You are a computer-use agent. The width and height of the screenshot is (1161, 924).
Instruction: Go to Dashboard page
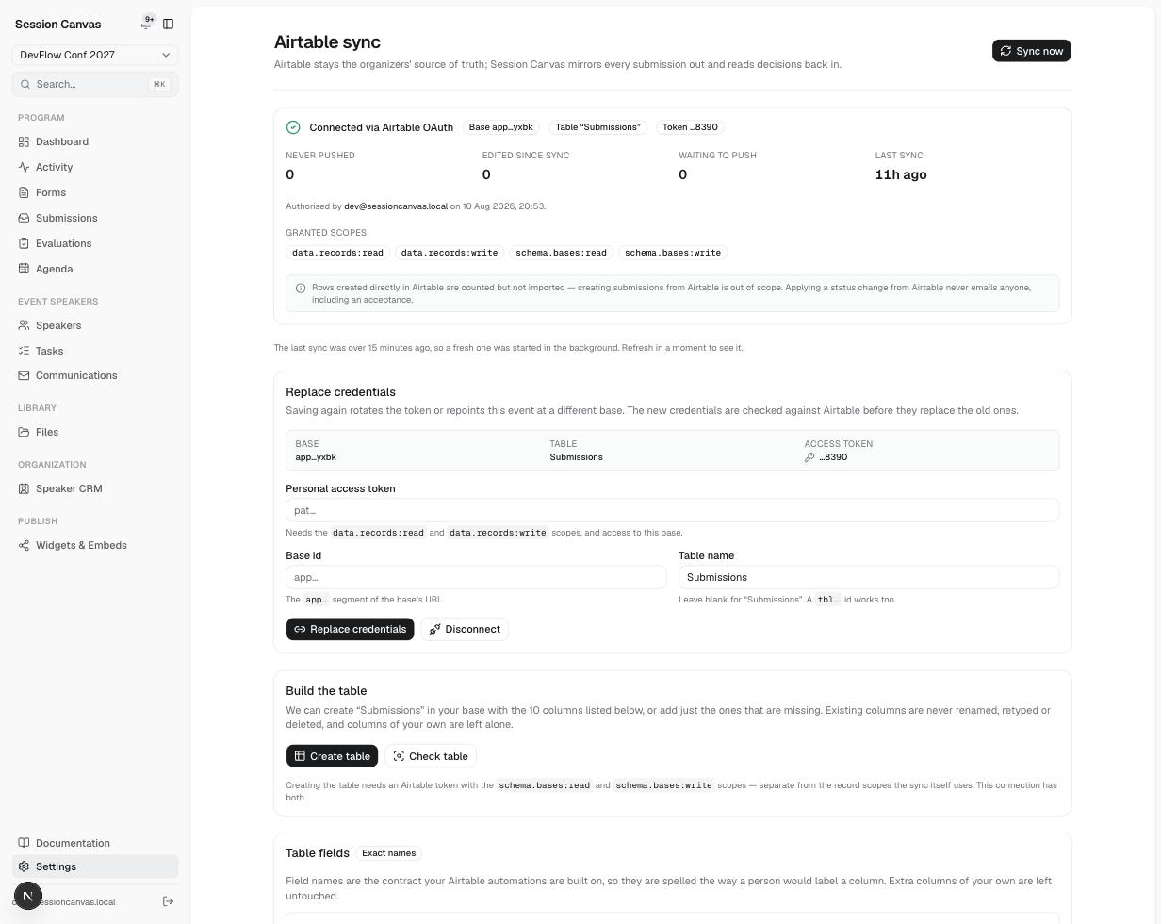pos(95,141)
